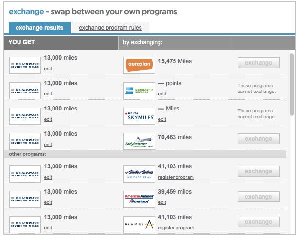The width and height of the screenshot is (298, 238).
Task: Click the 70,463 miles EarlyReturns value
Action: coord(175,137)
